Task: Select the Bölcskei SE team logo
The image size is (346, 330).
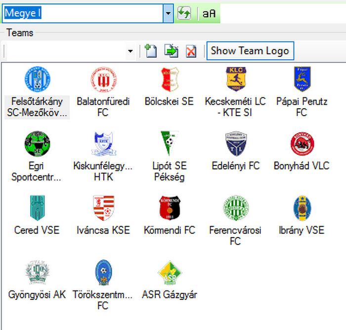Action: point(170,80)
